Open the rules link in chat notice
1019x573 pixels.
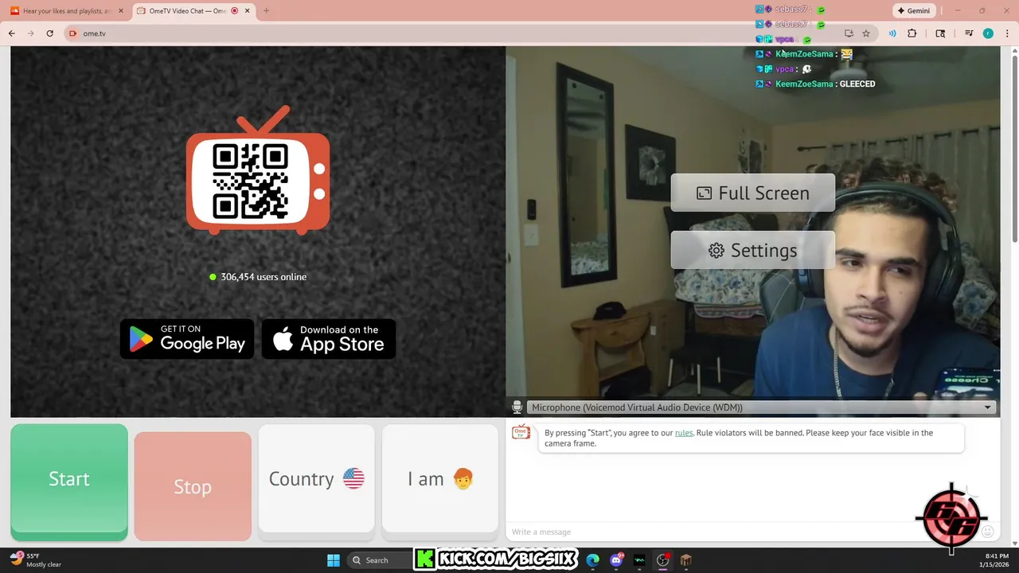[x=684, y=433]
